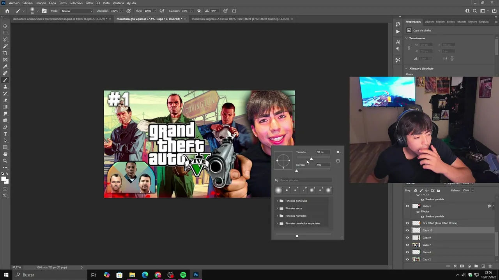Select the Path Selection tool

tap(5, 141)
